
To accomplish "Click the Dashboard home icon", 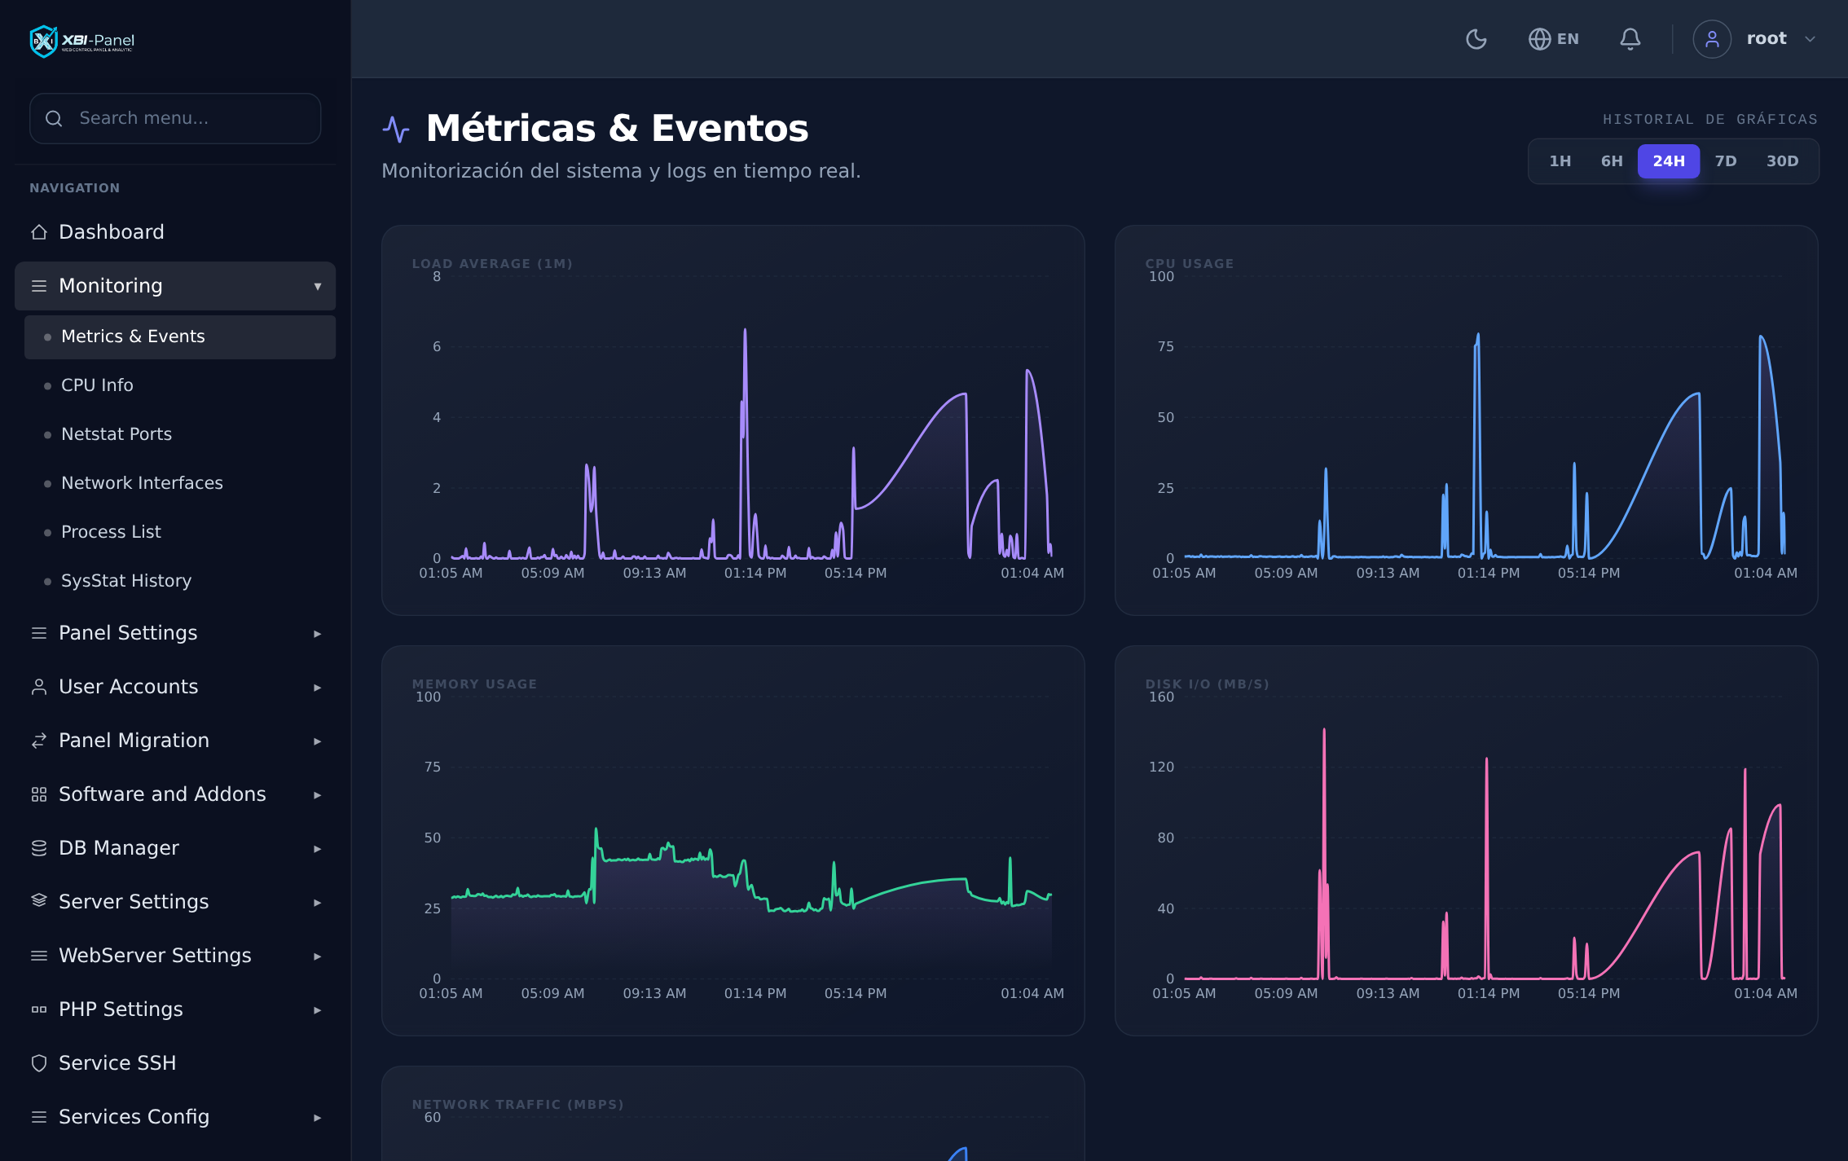I will point(38,232).
